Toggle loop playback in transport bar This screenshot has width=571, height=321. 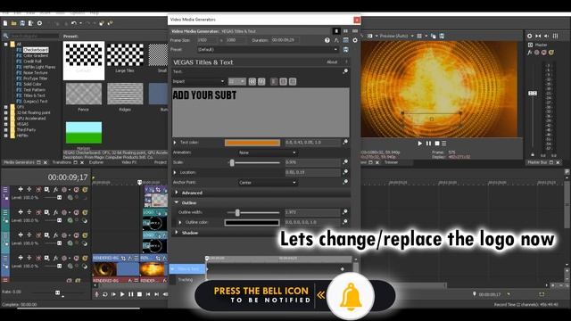pos(105,294)
